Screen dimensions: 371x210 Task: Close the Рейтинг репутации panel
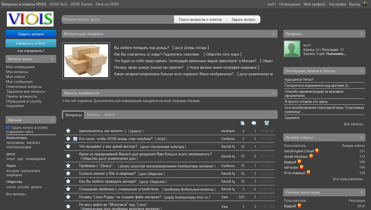[x=362, y=192]
